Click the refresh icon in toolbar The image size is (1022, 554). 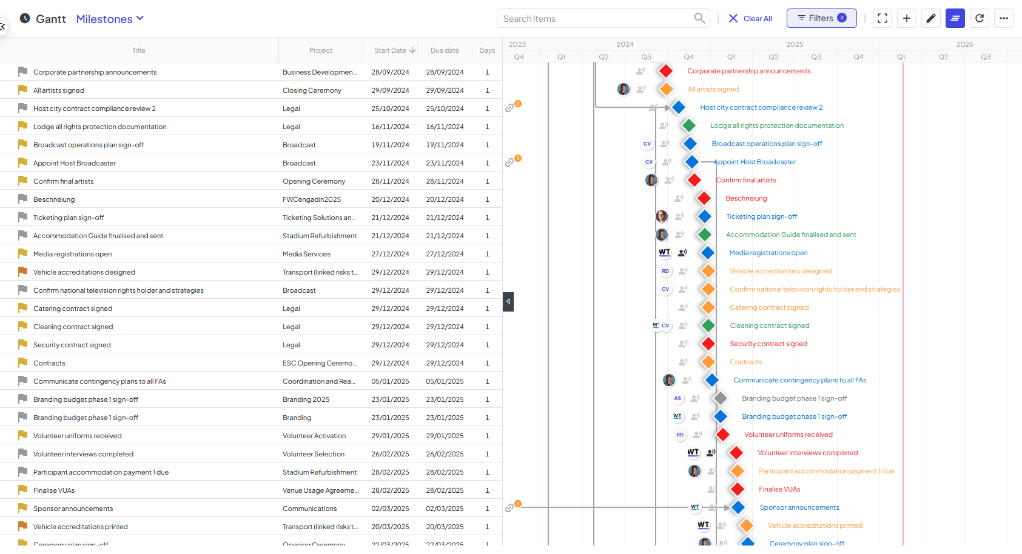pos(980,18)
